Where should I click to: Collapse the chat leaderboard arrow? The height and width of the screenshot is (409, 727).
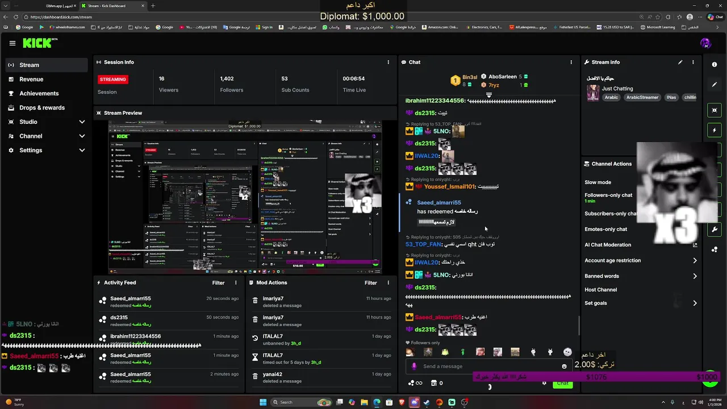[488, 95]
